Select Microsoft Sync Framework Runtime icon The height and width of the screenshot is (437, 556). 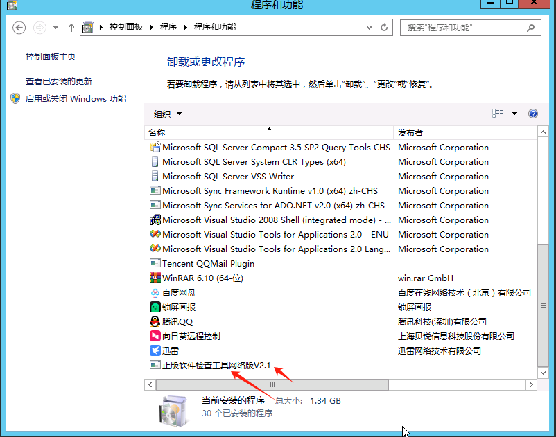(155, 190)
